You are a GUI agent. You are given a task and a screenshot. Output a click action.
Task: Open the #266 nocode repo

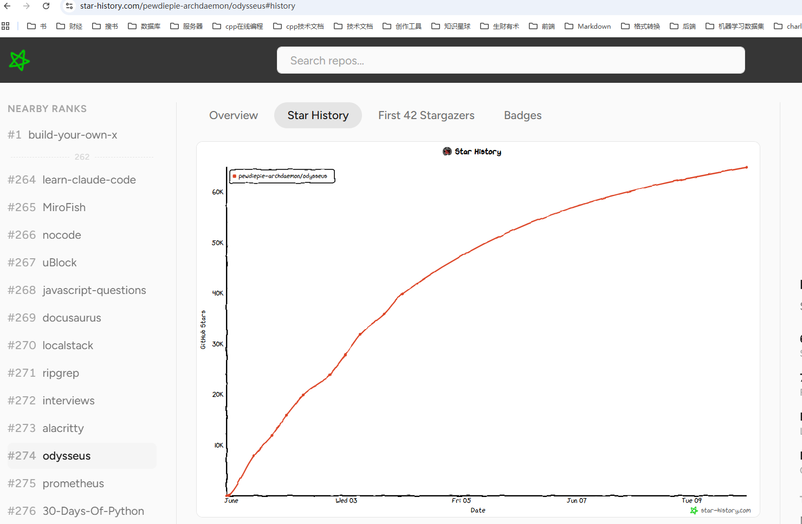(x=44, y=235)
